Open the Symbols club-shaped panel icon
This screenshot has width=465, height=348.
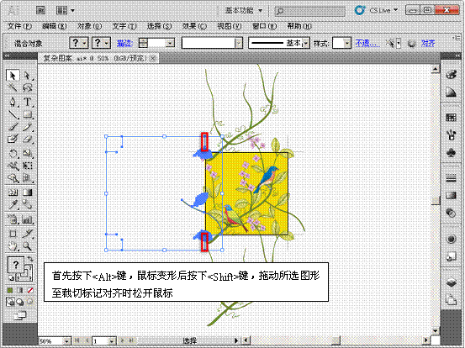451,153
